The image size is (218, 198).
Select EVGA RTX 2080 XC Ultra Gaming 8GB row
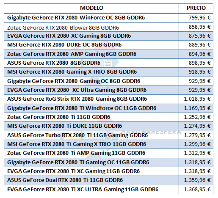pos(108,90)
